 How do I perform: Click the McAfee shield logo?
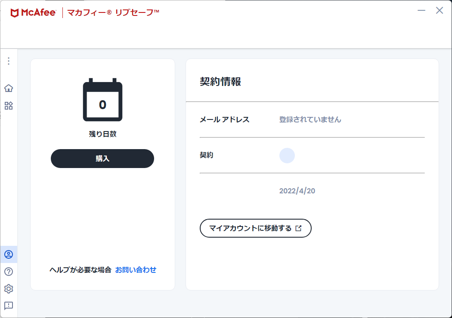pos(15,13)
